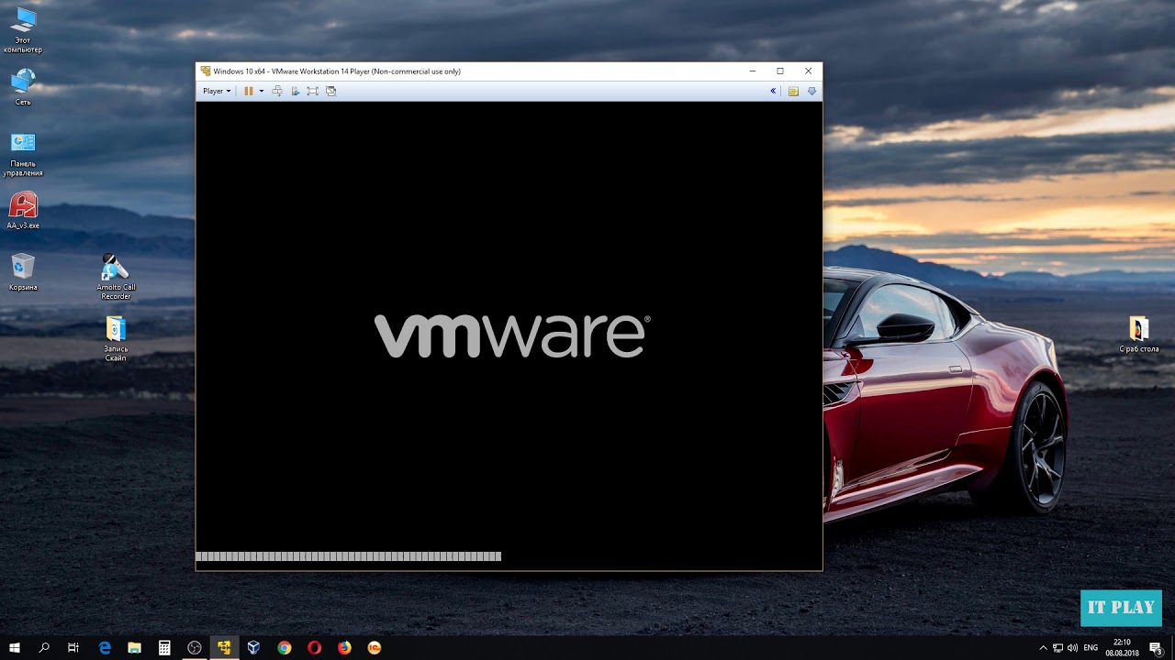Image resolution: width=1175 pixels, height=660 pixels.
Task: Select the AA_v3.exe desktop icon
Action: 23,210
